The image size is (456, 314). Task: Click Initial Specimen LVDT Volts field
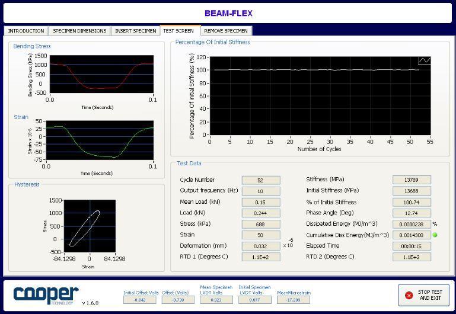255,300
